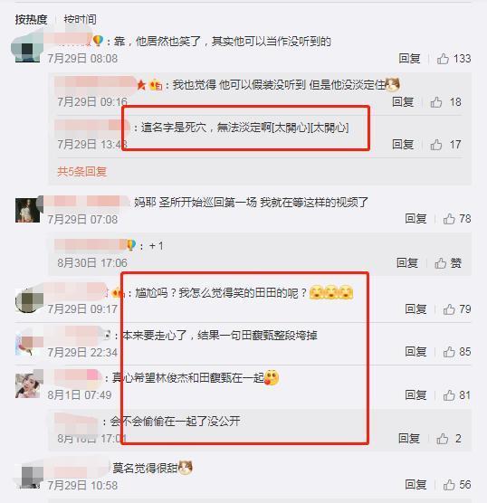Image resolution: width=487 pixels, height=503 pixels.
Task: Open avatar of the 8月1日 commenter
Action: click(27, 385)
